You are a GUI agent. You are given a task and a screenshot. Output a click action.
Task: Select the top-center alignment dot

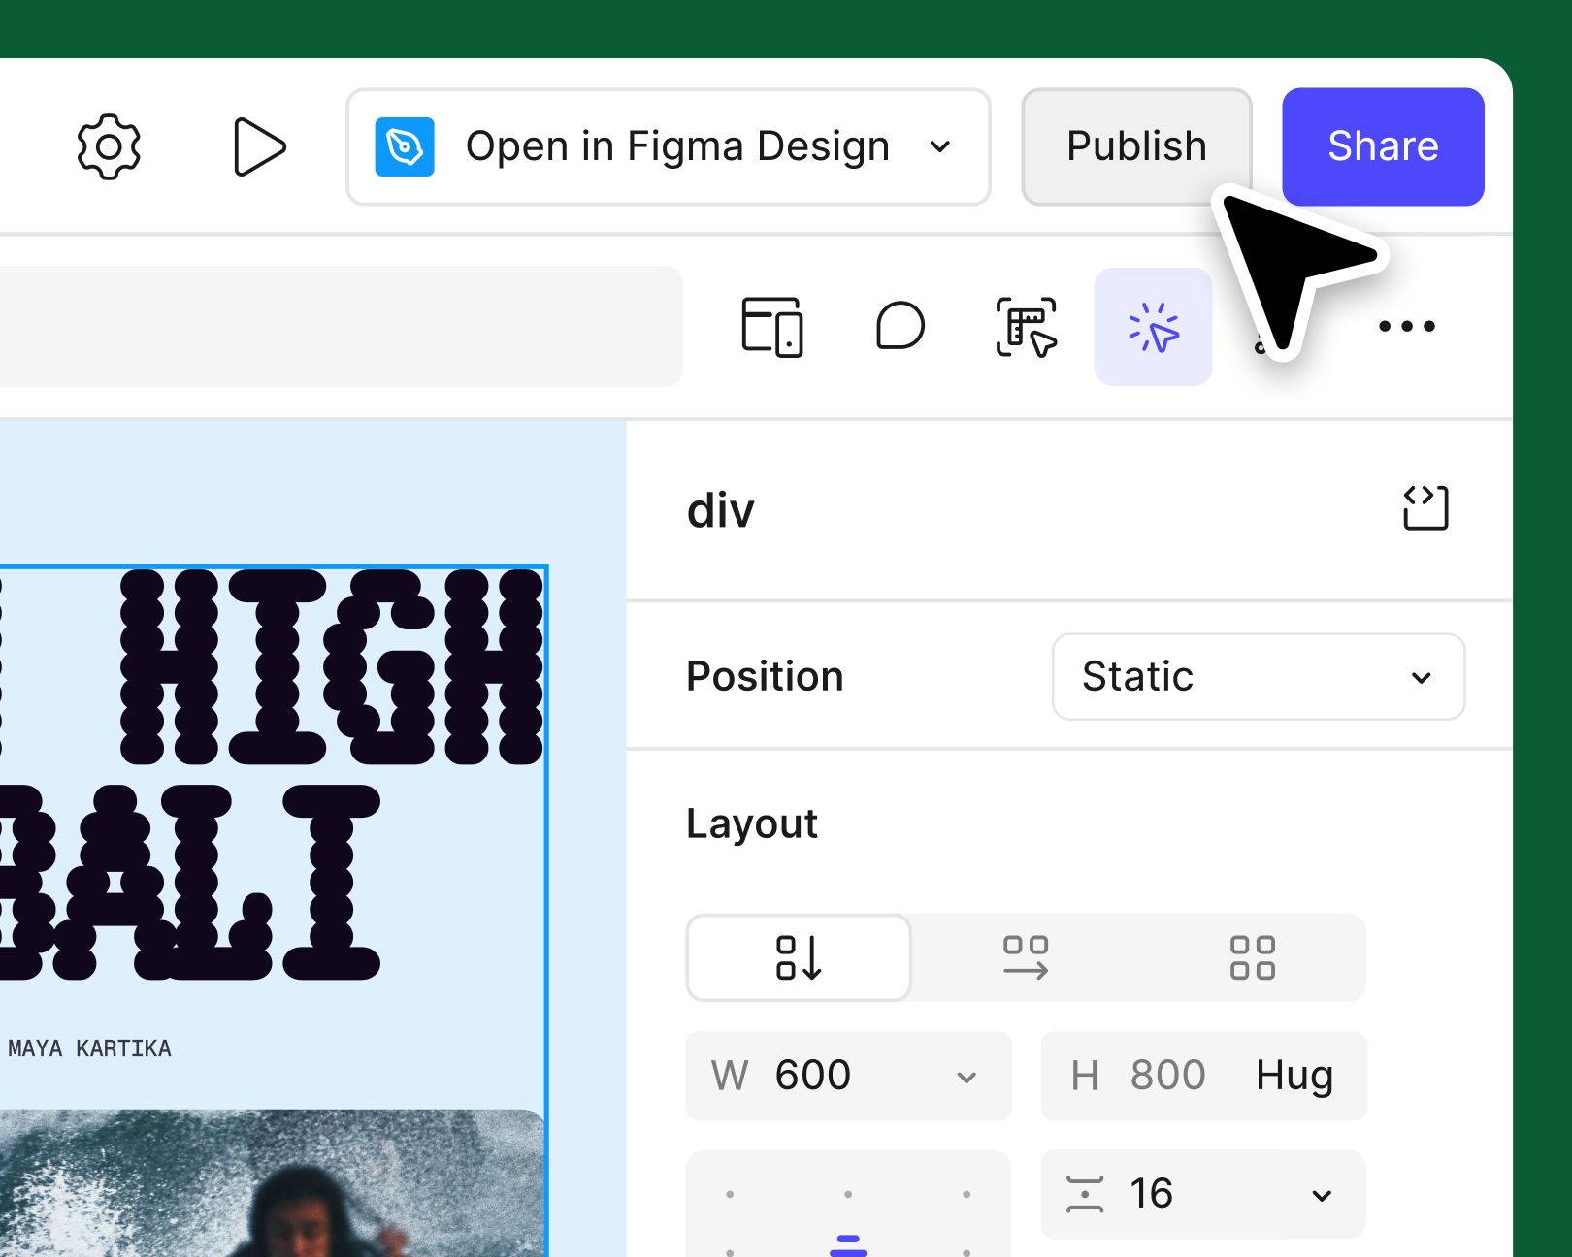848,1194
